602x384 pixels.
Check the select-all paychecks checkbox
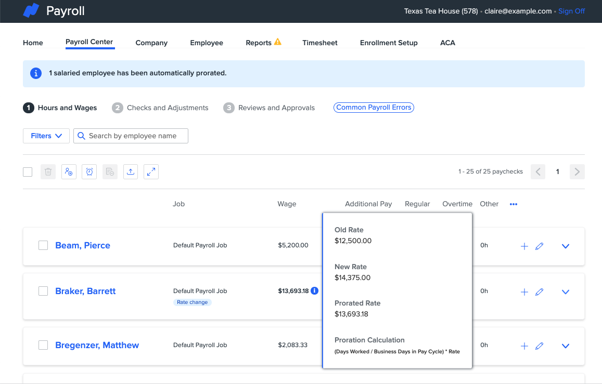point(28,172)
